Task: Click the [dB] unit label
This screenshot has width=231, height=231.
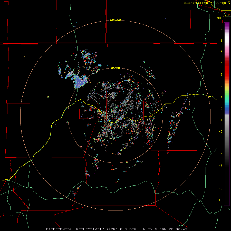Action: coord(219,18)
